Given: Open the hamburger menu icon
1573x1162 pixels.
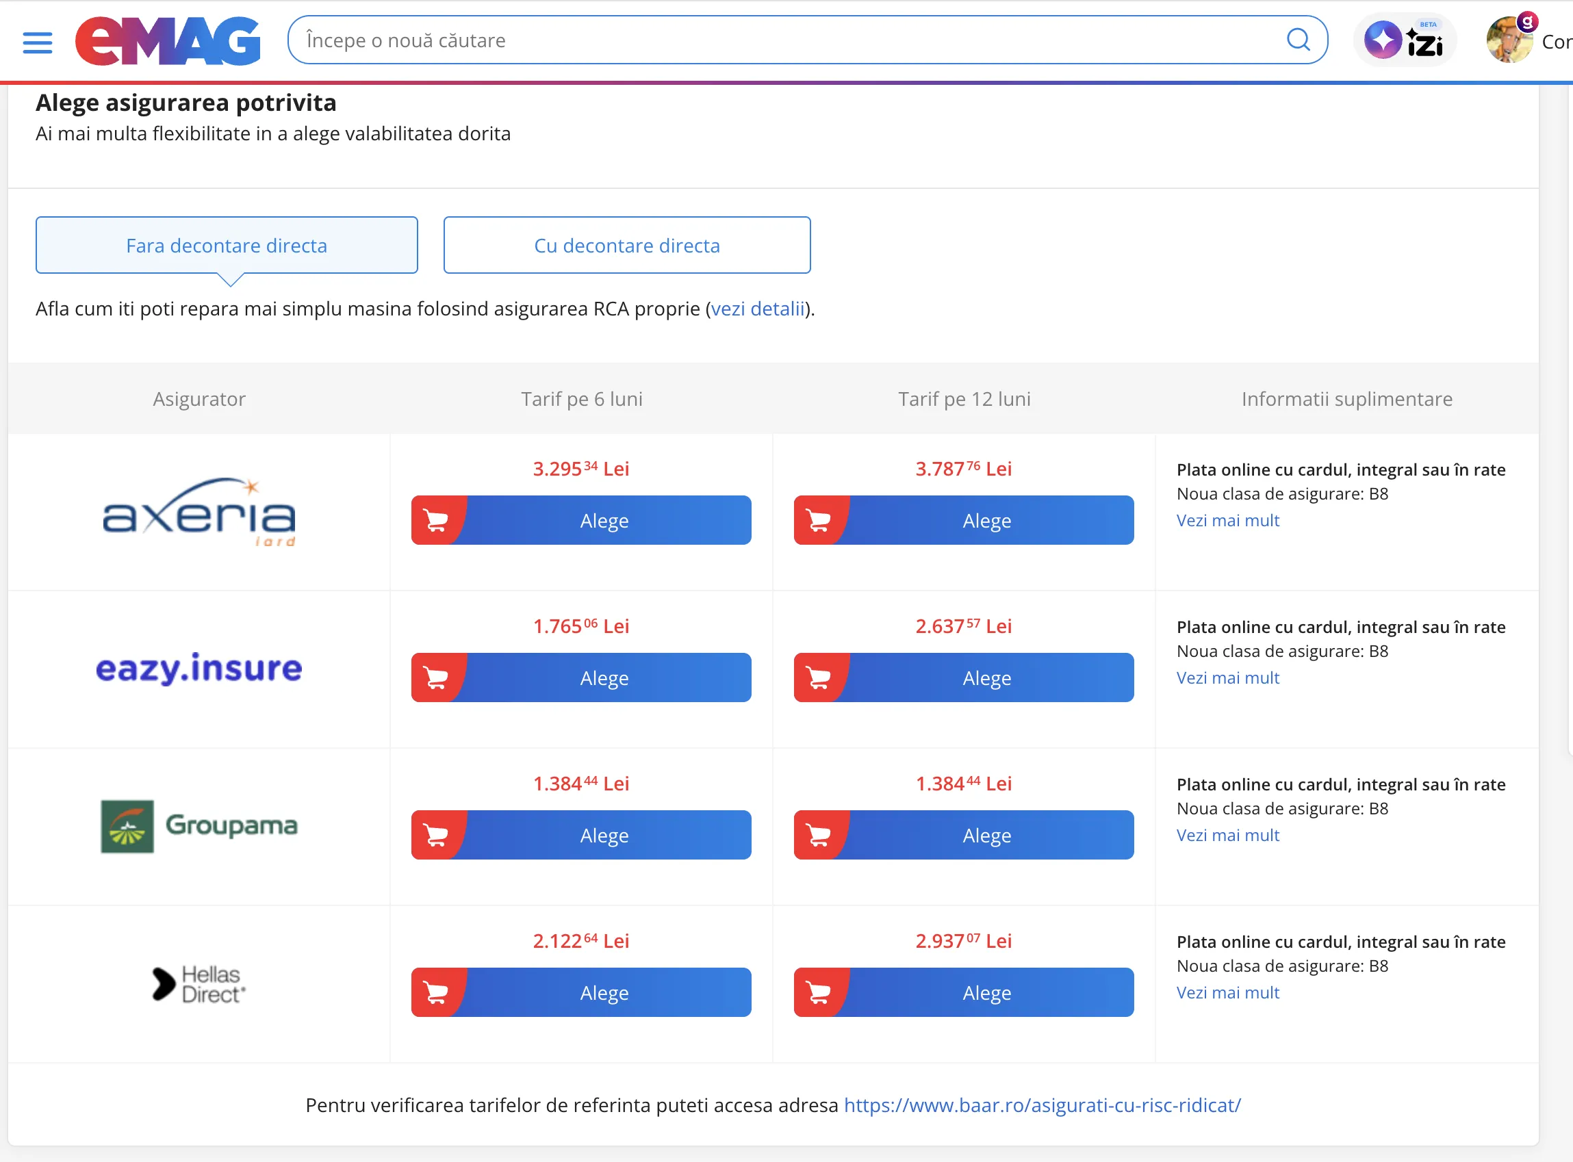Looking at the screenshot, I should (x=37, y=42).
